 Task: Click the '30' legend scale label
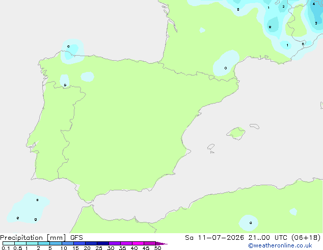click(x=111, y=248)
